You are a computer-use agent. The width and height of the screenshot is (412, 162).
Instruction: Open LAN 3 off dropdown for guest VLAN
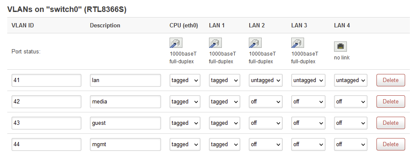pyautogui.click(x=308, y=123)
